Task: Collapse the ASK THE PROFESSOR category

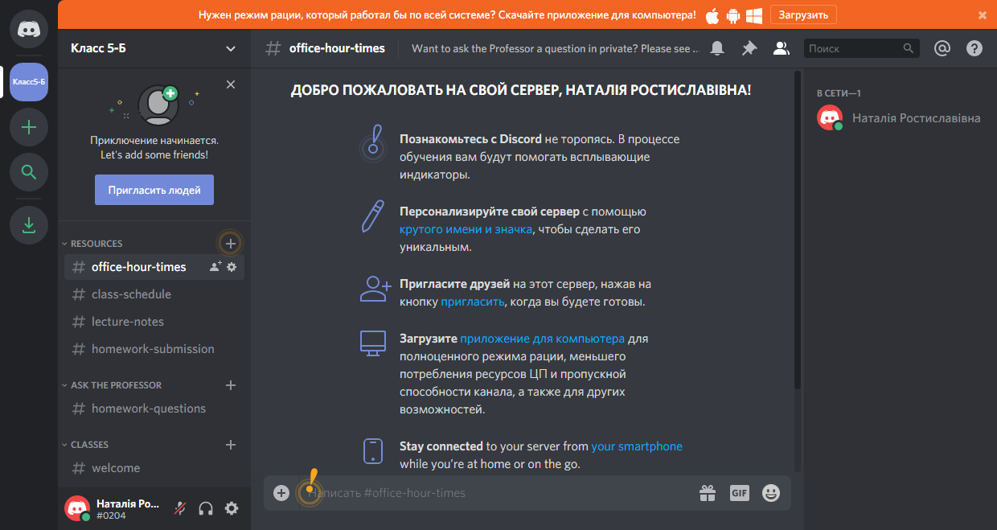Action: (x=111, y=385)
